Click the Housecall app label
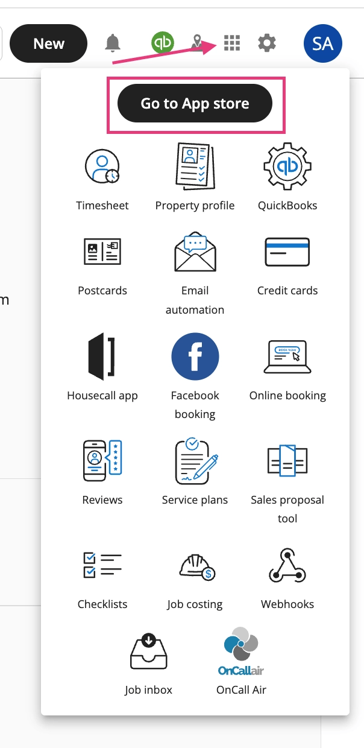 [x=102, y=396]
